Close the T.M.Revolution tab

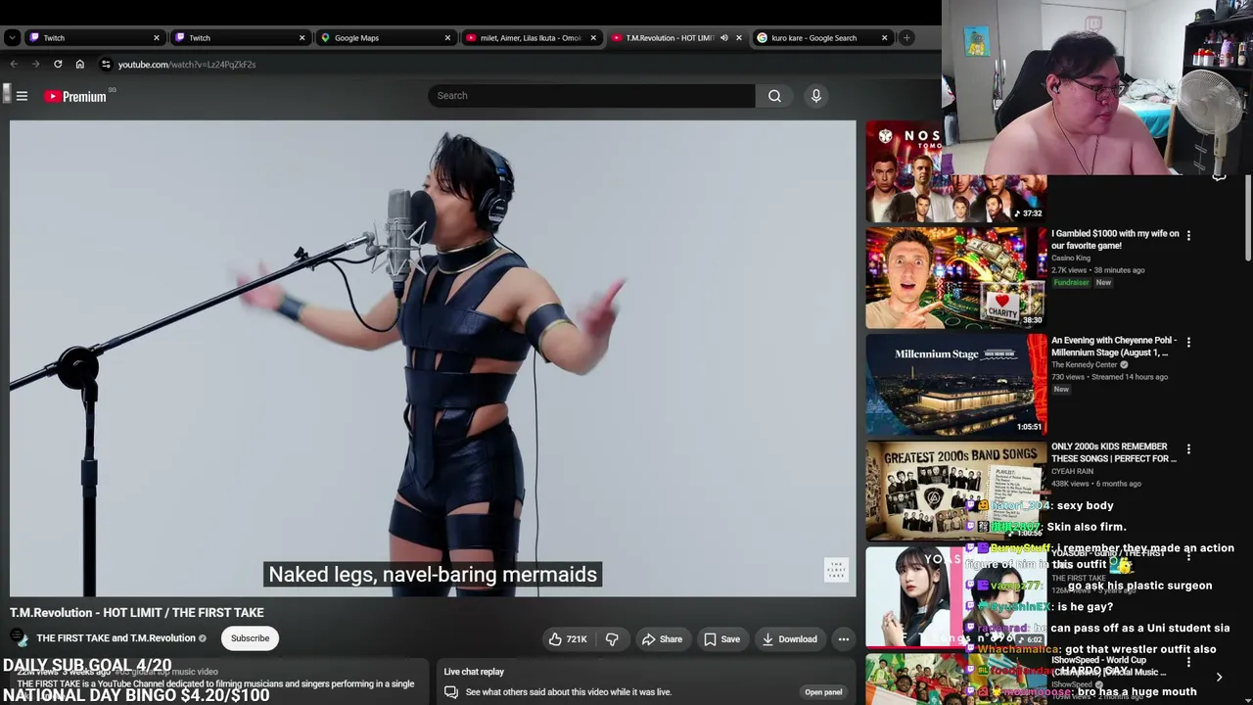[x=739, y=38]
